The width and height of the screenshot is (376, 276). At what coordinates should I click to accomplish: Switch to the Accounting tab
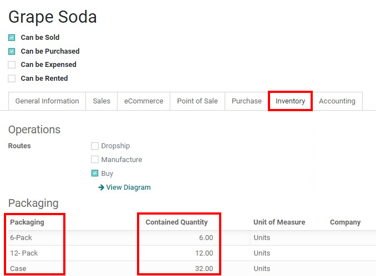pos(337,101)
